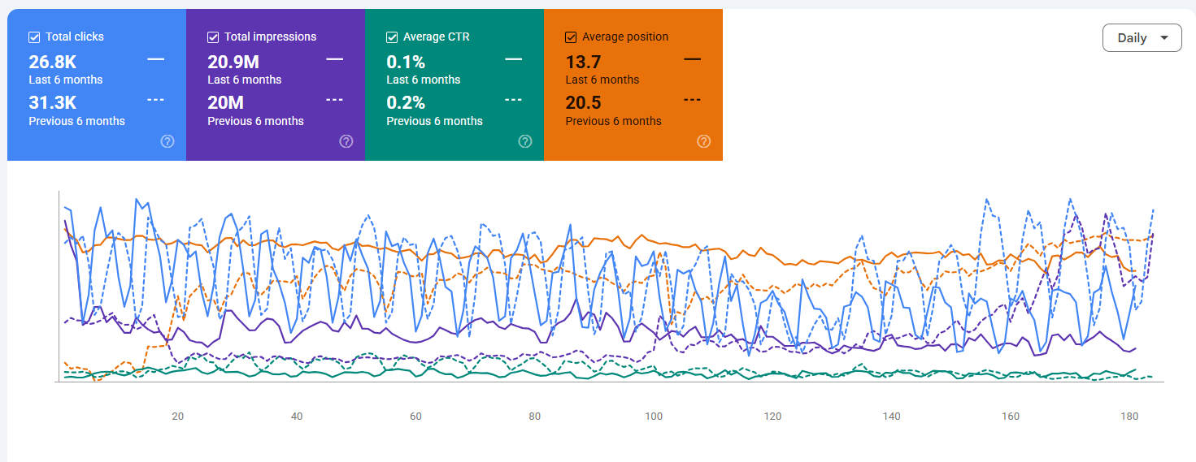This screenshot has width=1196, height=462.
Task: Click the x-axis label 140
Action: coord(892,417)
